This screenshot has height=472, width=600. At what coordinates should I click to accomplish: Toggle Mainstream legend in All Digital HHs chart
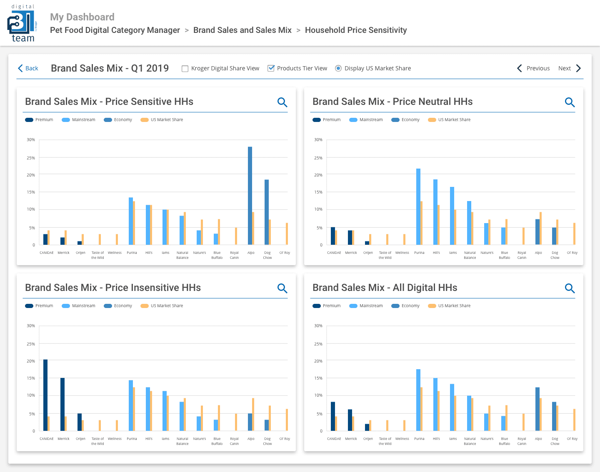[366, 306]
